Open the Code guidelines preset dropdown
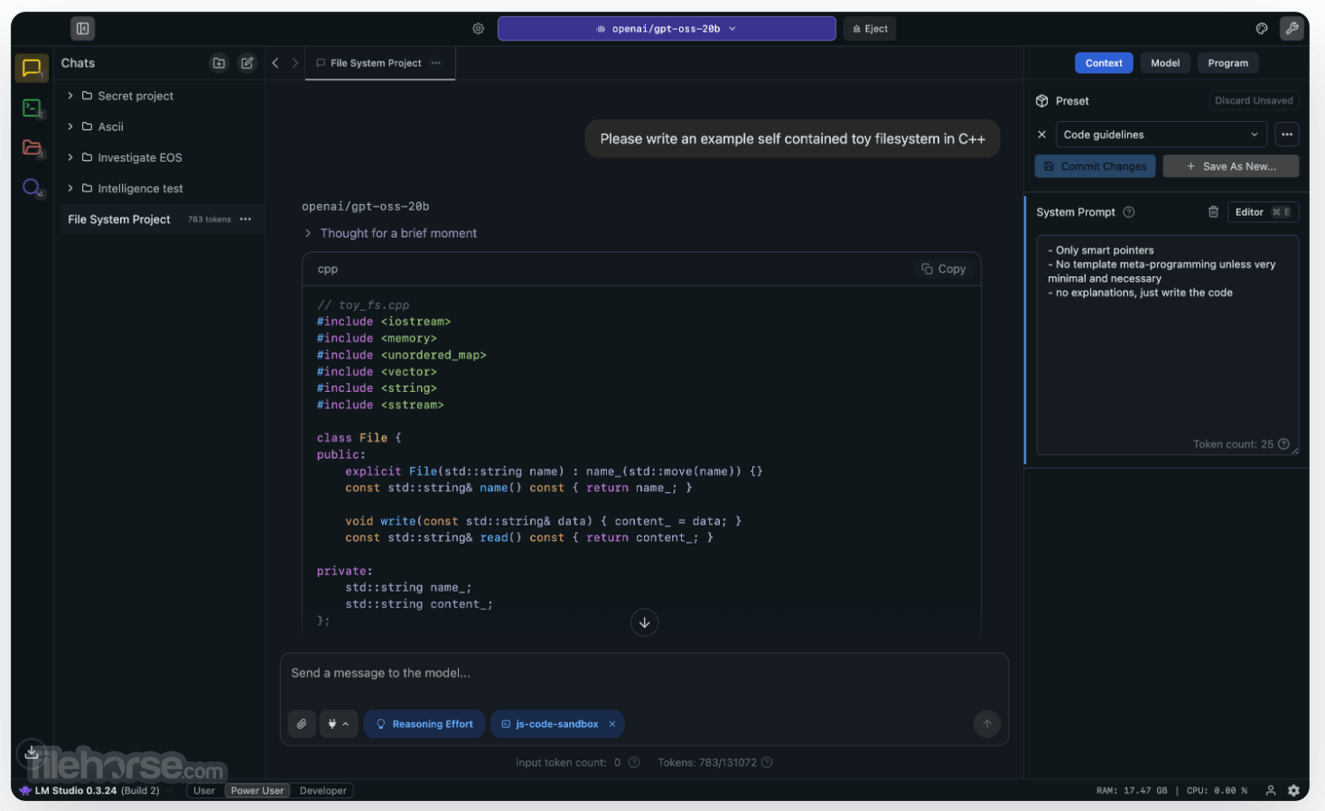The height and width of the screenshot is (811, 1325). pos(1161,135)
